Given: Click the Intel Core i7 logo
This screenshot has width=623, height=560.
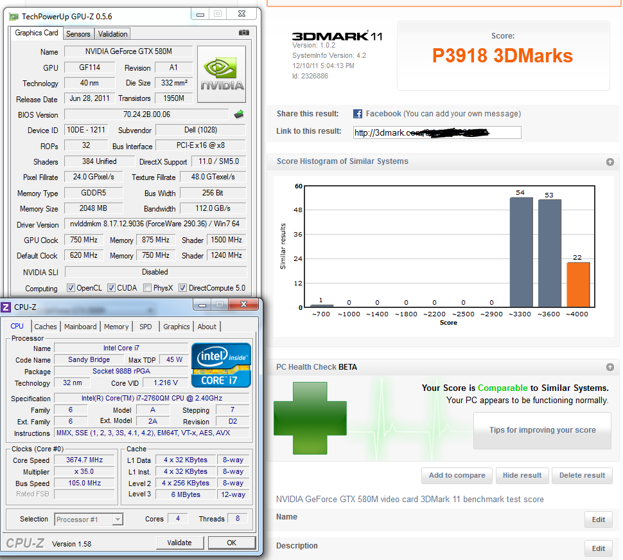Looking at the screenshot, I should click(220, 365).
